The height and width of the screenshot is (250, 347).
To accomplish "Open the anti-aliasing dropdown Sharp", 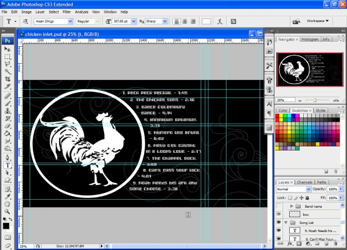I will pos(165,21).
